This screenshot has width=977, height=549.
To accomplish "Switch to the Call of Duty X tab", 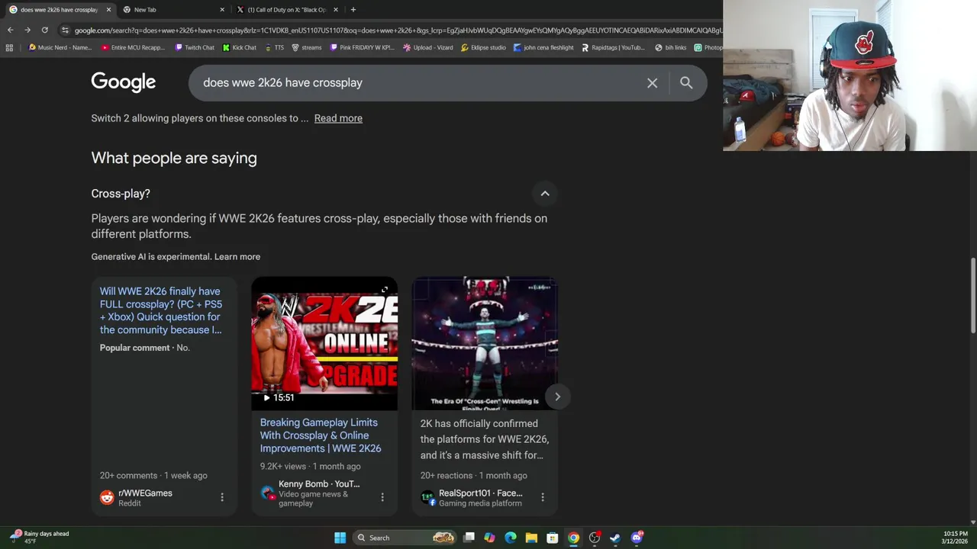I will click(x=286, y=9).
